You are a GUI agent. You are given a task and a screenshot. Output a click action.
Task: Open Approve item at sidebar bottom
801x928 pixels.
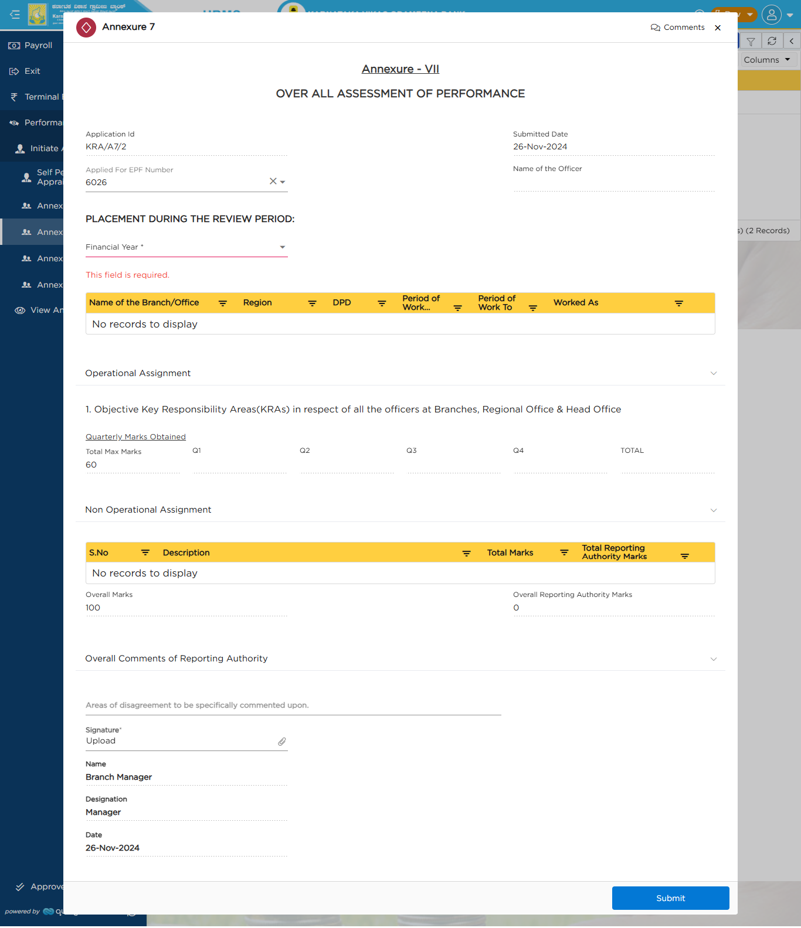(32, 886)
